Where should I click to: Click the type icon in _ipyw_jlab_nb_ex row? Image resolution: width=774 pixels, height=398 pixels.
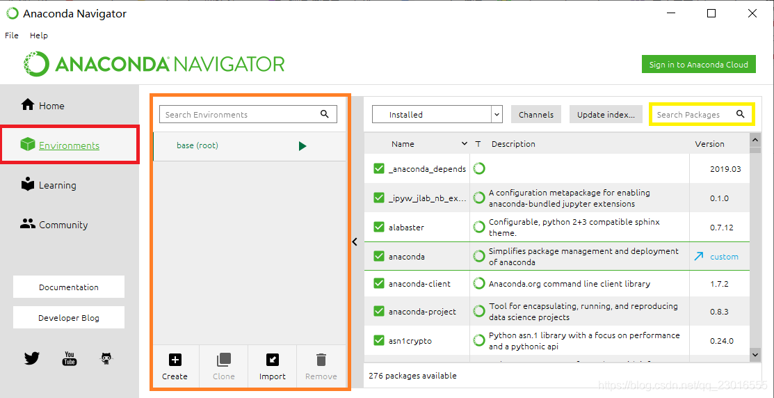click(x=479, y=198)
